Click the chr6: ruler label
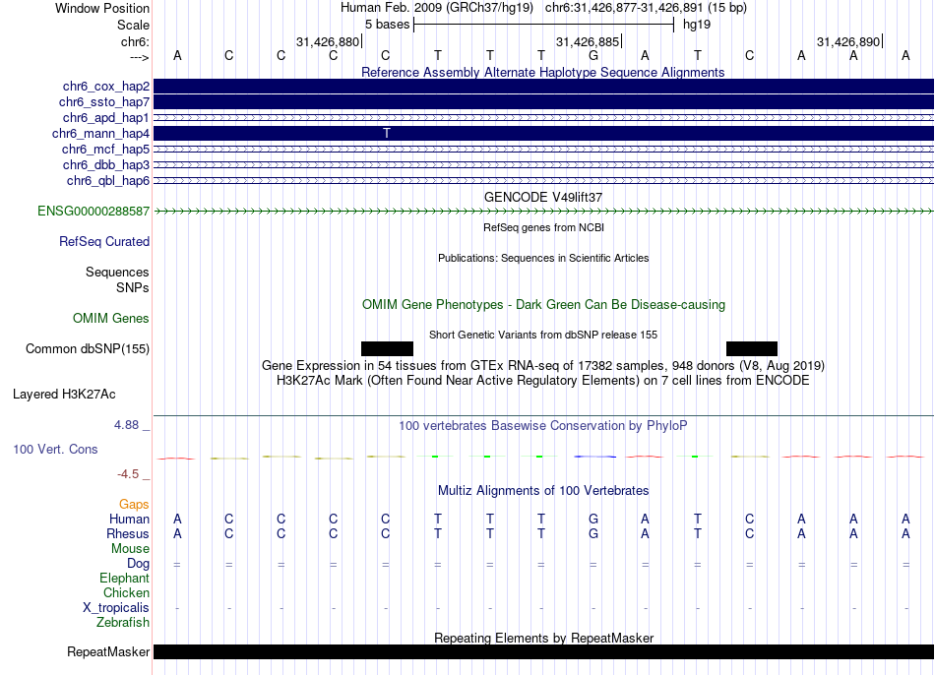Viewport: 935px width, 675px height. [x=135, y=41]
